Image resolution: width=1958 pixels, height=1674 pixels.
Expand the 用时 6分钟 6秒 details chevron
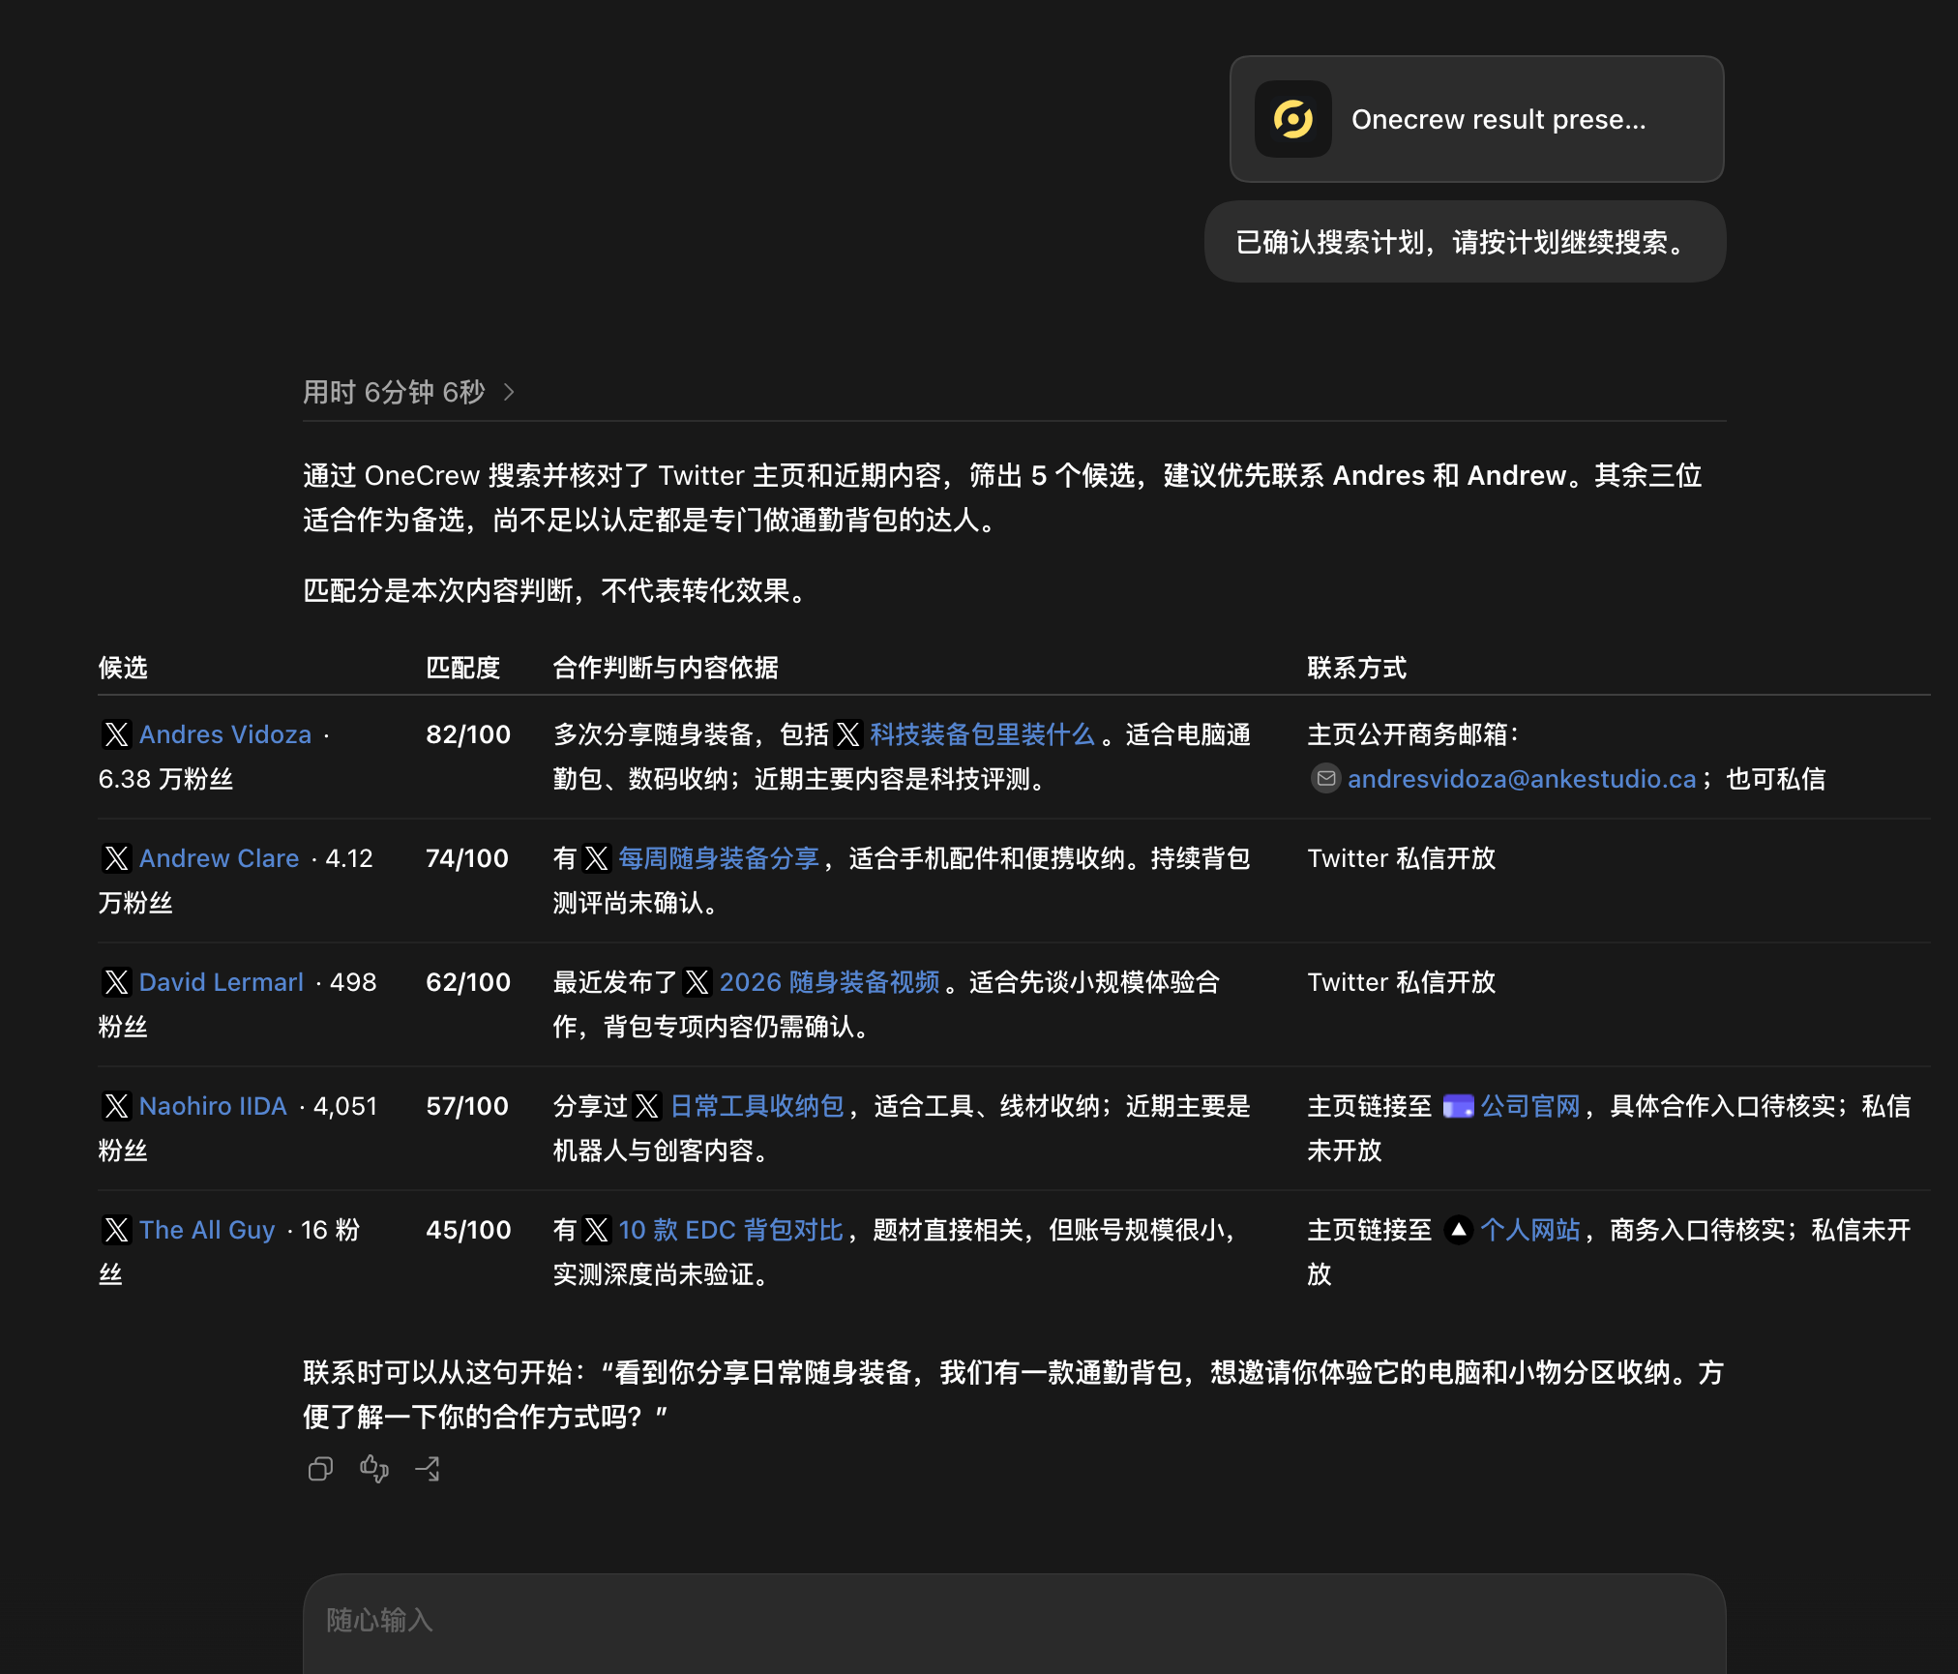pyautogui.click(x=509, y=392)
